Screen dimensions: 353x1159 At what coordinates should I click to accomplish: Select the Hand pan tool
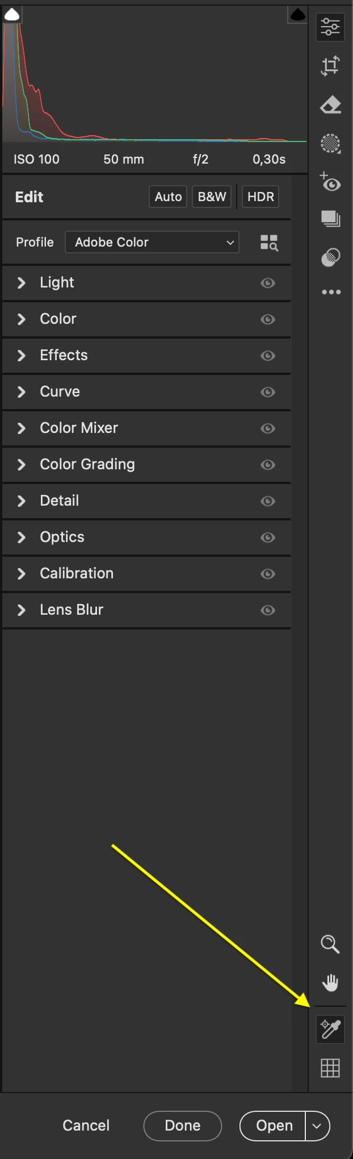[330, 982]
